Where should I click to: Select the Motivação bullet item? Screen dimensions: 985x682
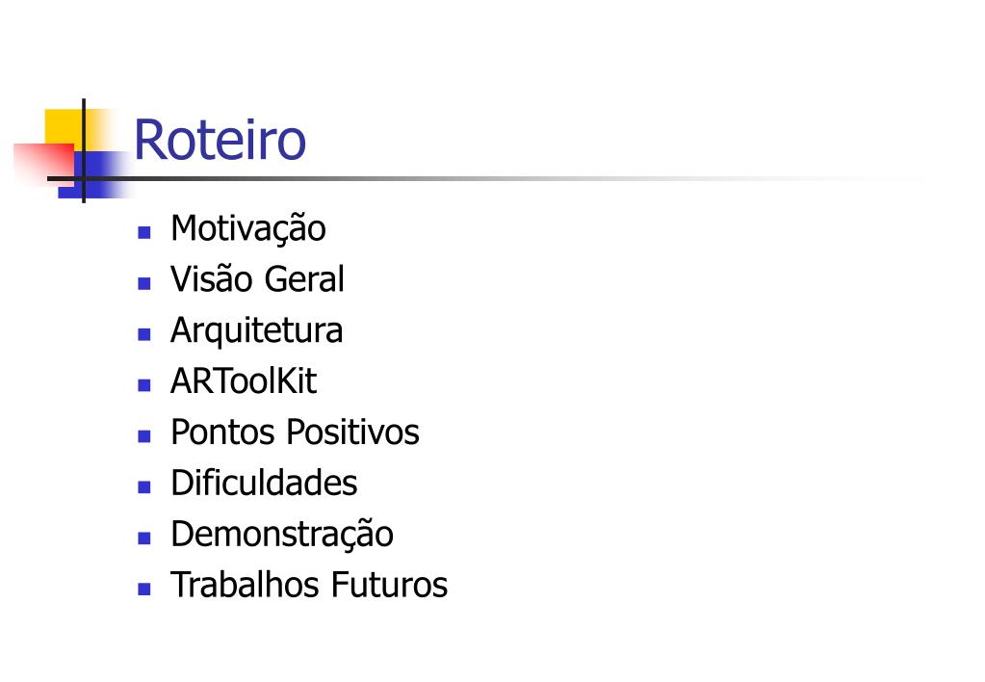(x=248, y=229)
